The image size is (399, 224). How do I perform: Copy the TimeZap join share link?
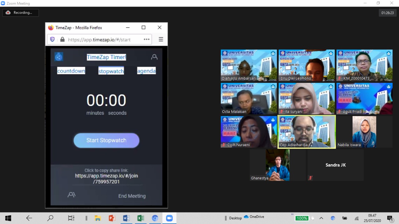pos(106,179)
